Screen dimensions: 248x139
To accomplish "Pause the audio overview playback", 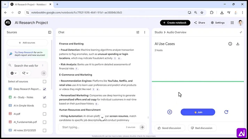I will click(170, 112).
